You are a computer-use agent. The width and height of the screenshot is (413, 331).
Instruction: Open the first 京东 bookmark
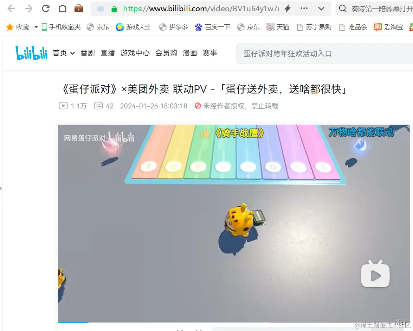(x=98, y=27)
